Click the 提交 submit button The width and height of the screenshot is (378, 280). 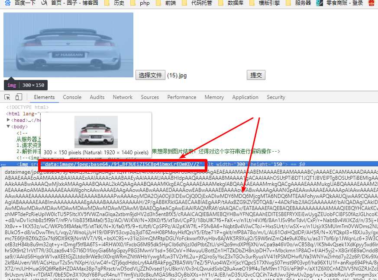pos(256,75)
